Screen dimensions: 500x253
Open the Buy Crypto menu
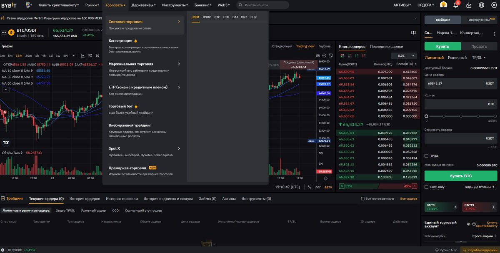pyautogui.click(x=58, y=5)
